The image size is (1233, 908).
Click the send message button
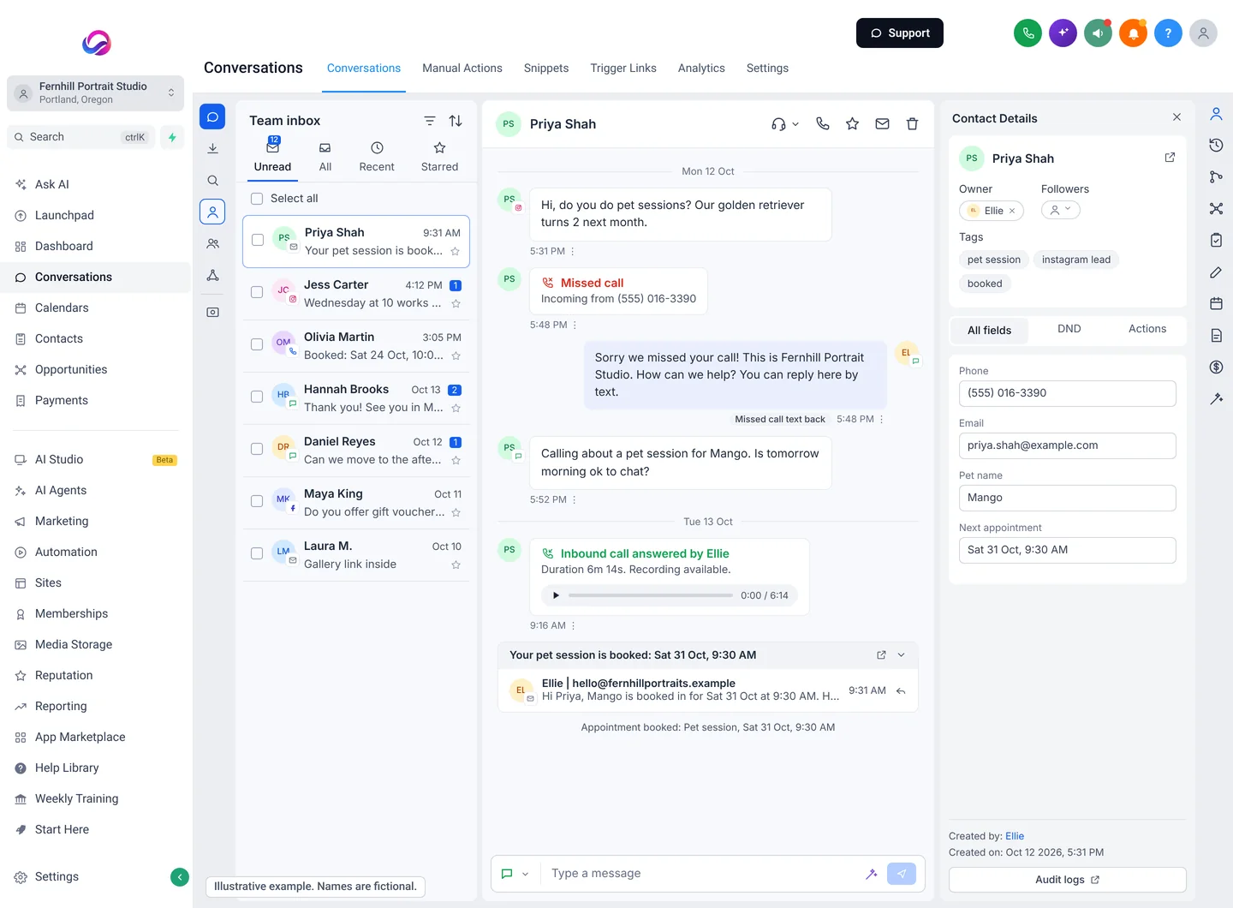pos(901,874)
